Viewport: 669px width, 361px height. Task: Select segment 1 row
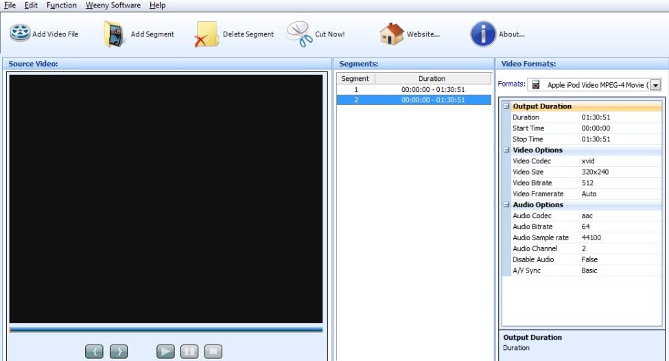tap(414, 90)
